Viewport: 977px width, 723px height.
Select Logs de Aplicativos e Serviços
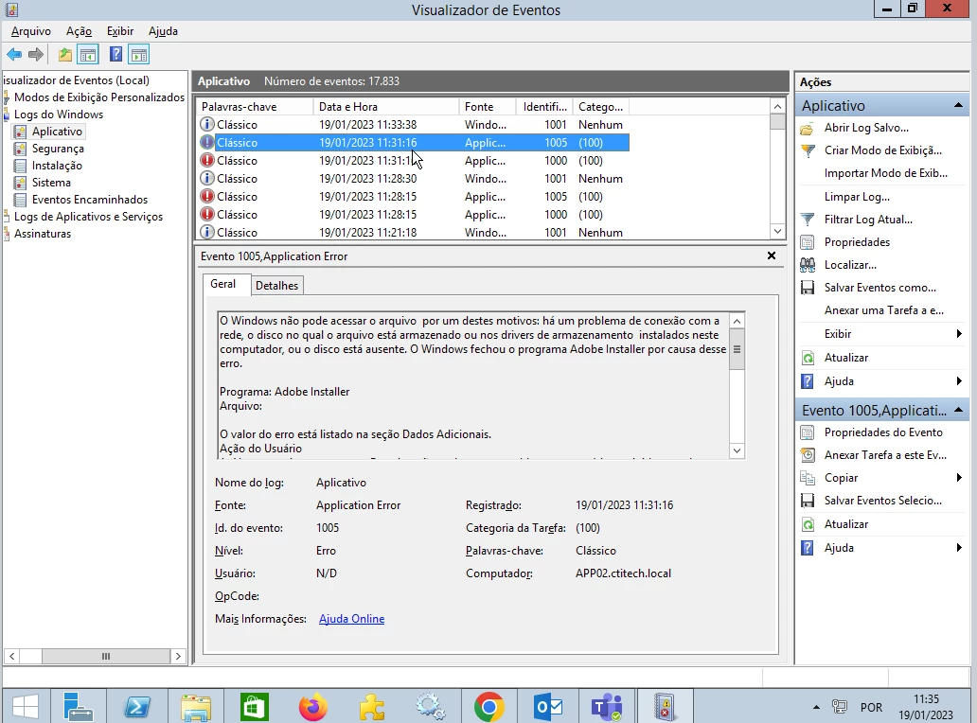pos(88,217)
